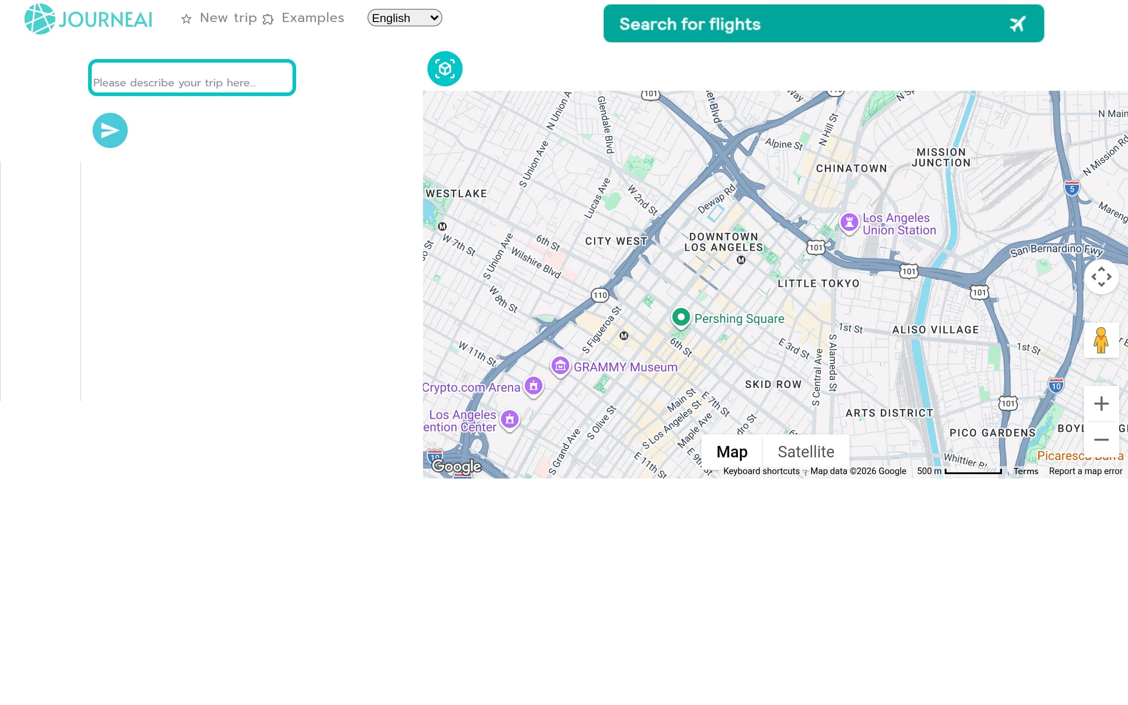Focus the trip description input field
The image size is (1128, 705).
tap(192, 78)
